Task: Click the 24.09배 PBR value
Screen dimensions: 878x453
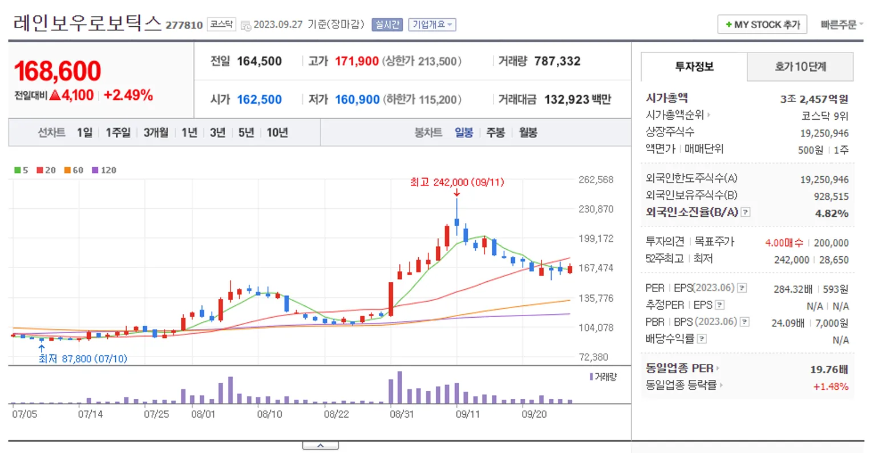Action: (788, 323)
